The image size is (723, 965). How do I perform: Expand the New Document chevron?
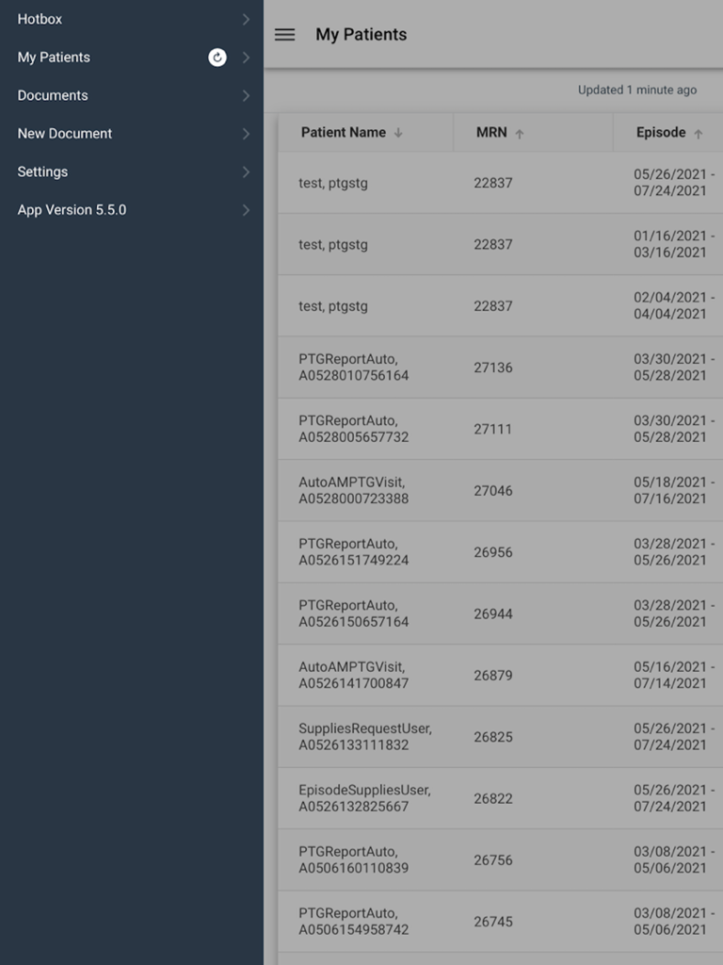coord(246,133)
